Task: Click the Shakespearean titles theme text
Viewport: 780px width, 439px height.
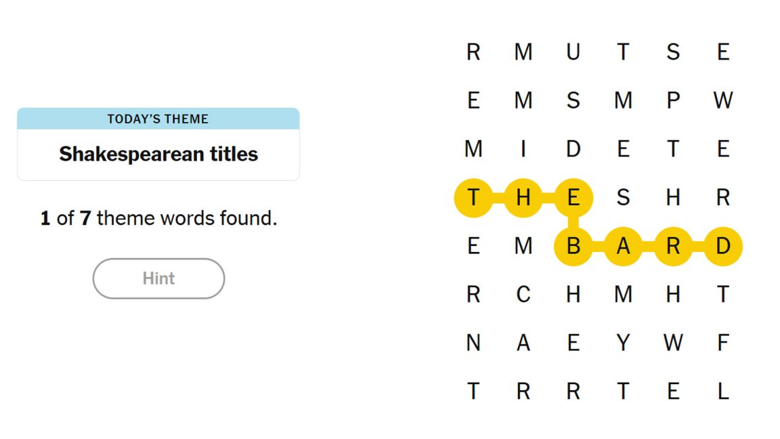Action: click(x=158, y=154)
